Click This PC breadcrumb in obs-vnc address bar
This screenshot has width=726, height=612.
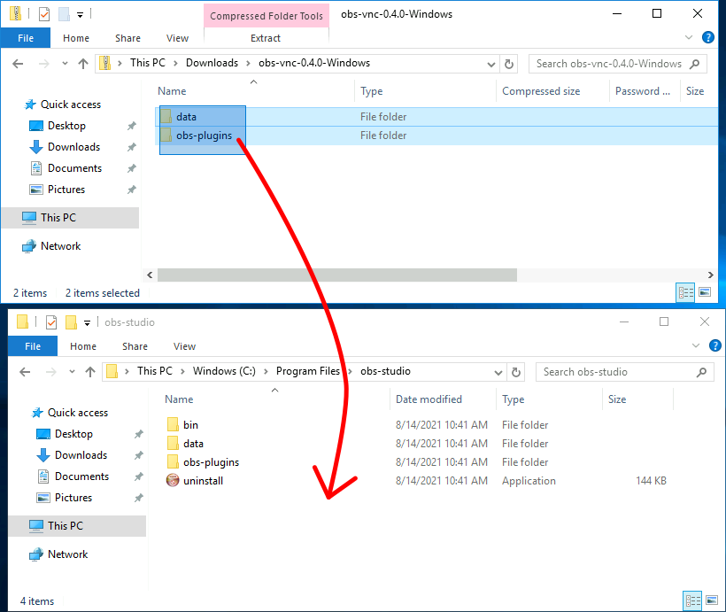coord(148,63)
